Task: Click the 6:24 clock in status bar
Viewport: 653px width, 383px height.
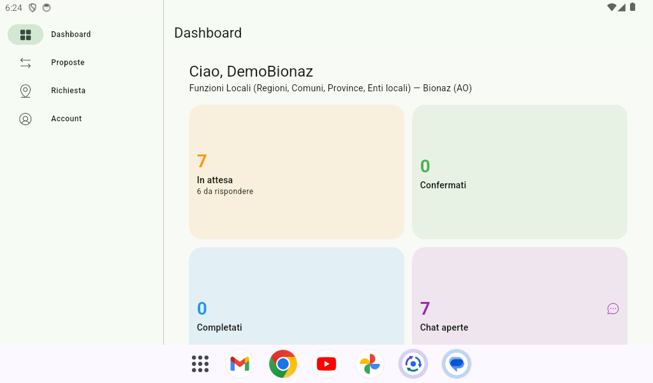Action: click(13, 8)
